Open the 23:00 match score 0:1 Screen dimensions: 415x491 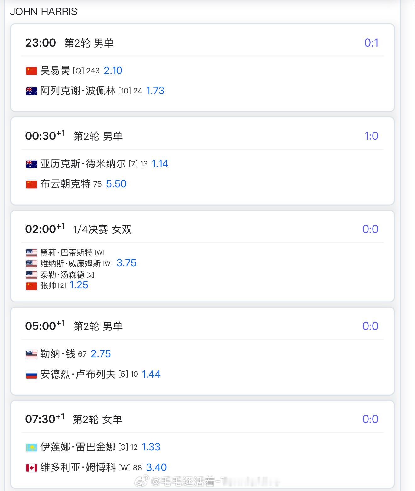tap(371, 43)
